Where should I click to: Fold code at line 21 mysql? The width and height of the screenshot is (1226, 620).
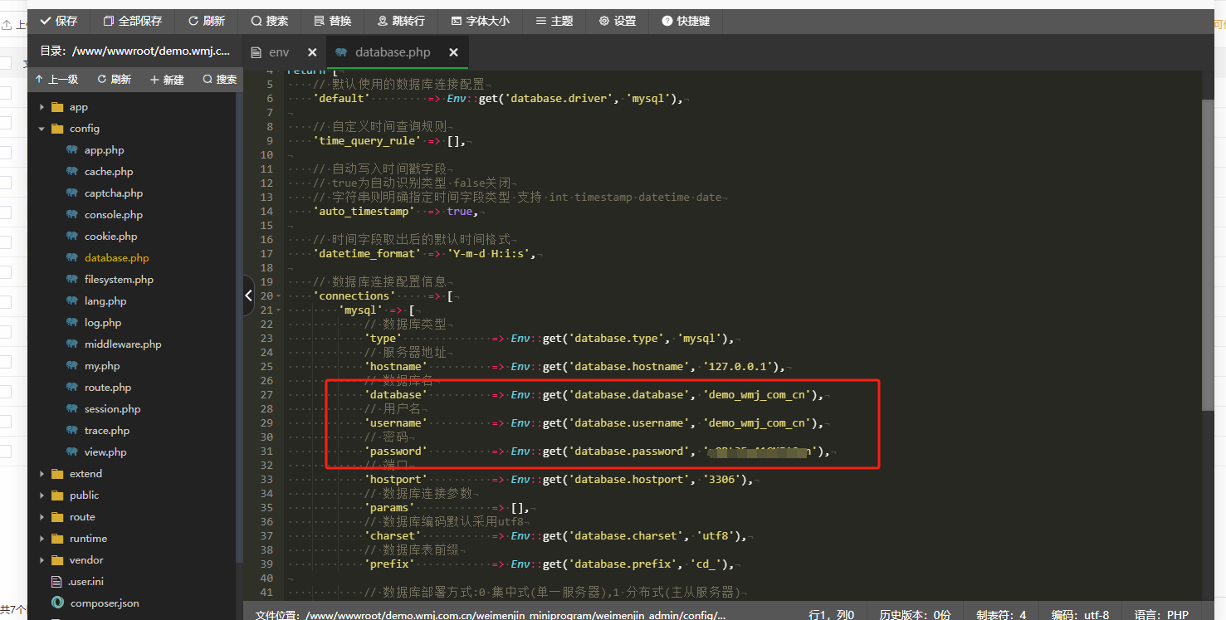point(280,310)
